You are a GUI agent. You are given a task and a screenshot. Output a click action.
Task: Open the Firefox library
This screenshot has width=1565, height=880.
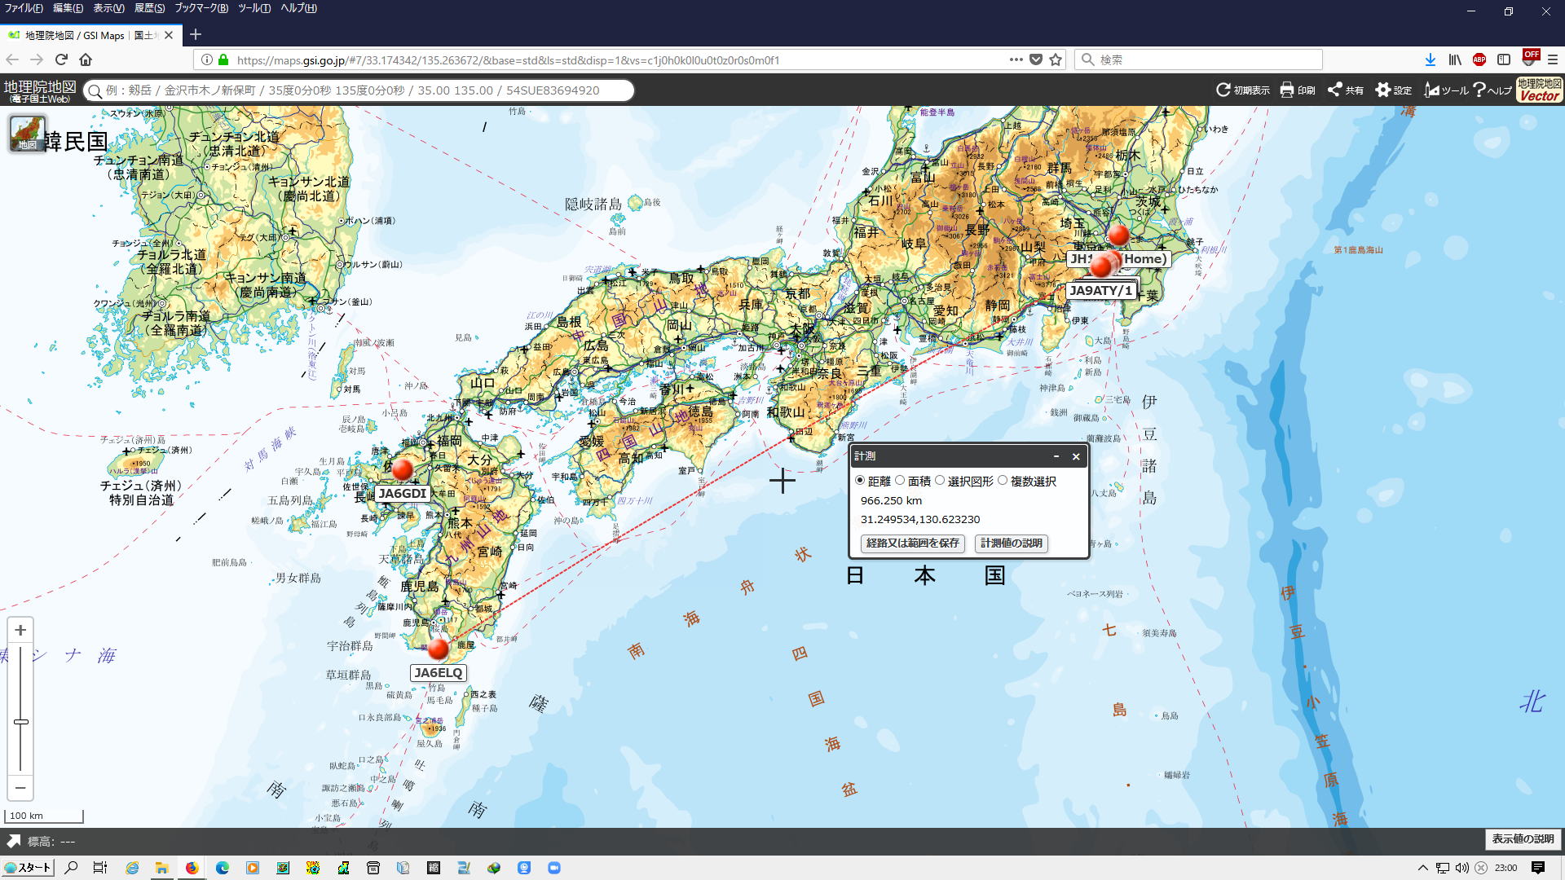(1455, 59)
